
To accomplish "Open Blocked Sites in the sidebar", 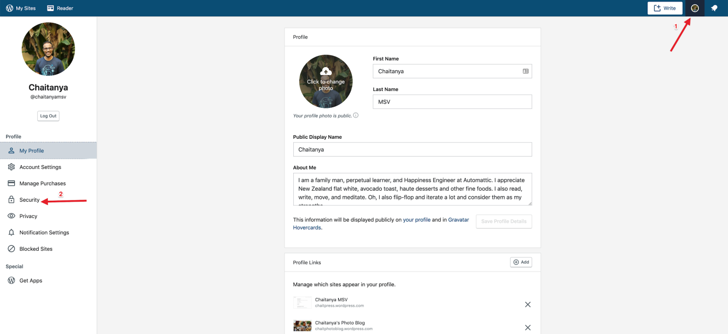I will coord(48,249).
